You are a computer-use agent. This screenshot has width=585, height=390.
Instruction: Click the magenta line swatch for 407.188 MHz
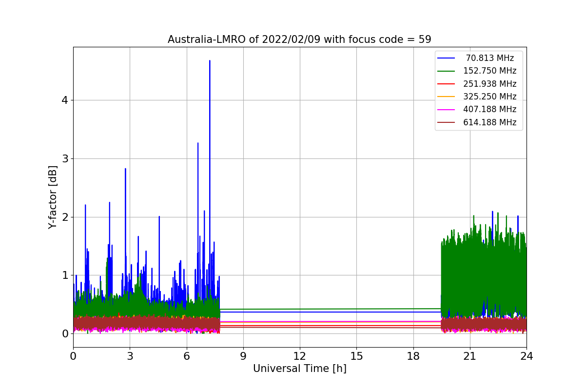447,110
